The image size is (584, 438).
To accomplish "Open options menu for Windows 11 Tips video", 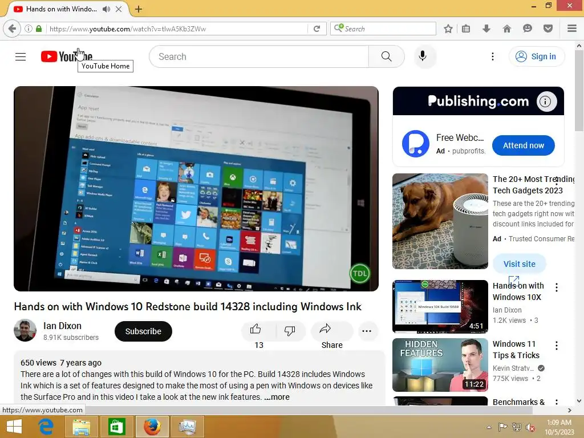I will coord(557,346).
